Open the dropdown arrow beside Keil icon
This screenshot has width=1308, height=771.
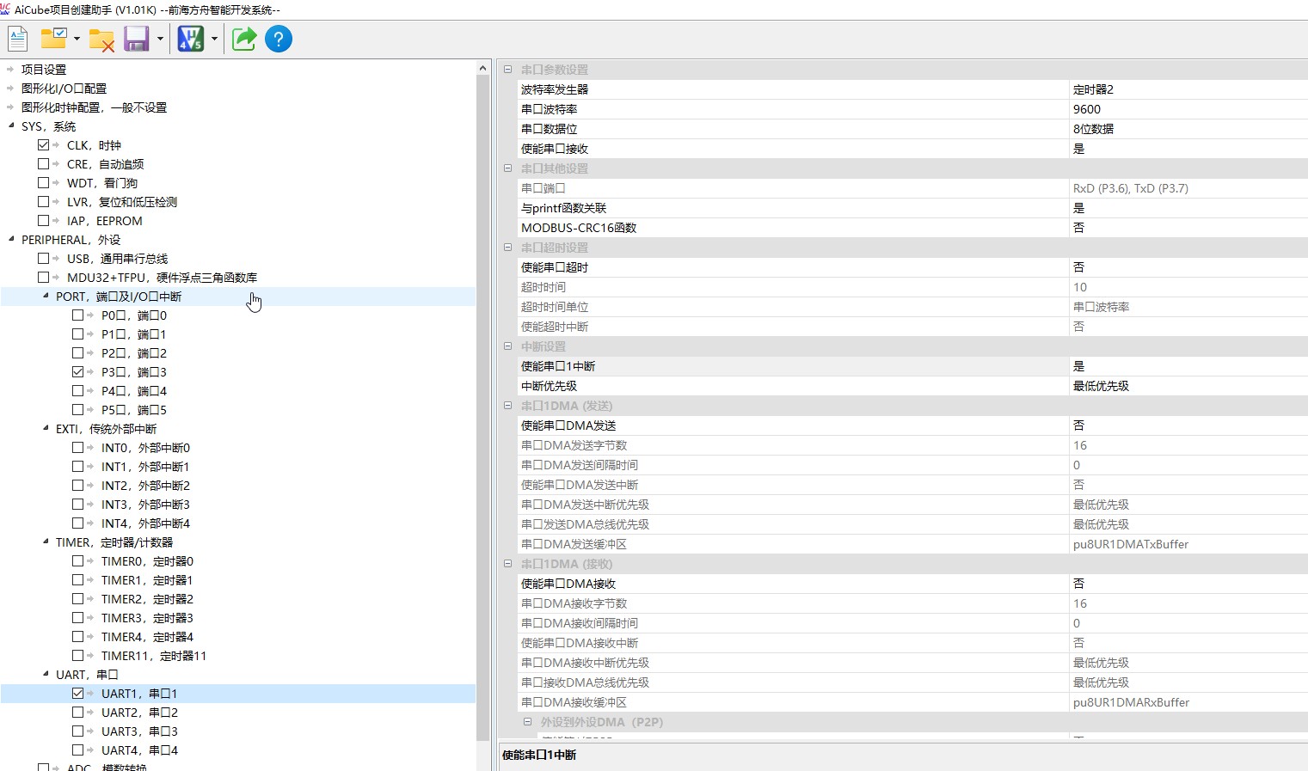click(214, 39)
